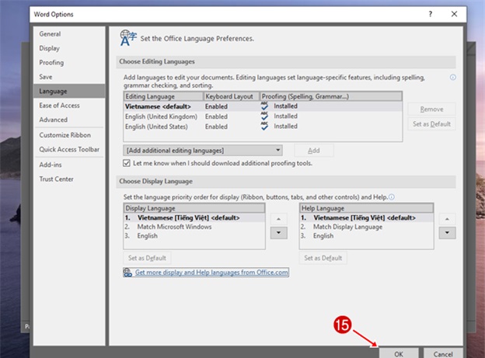485x358 pixels.
Task: Open 'Get more display and Help languages' link
Action: coord(211,273)
